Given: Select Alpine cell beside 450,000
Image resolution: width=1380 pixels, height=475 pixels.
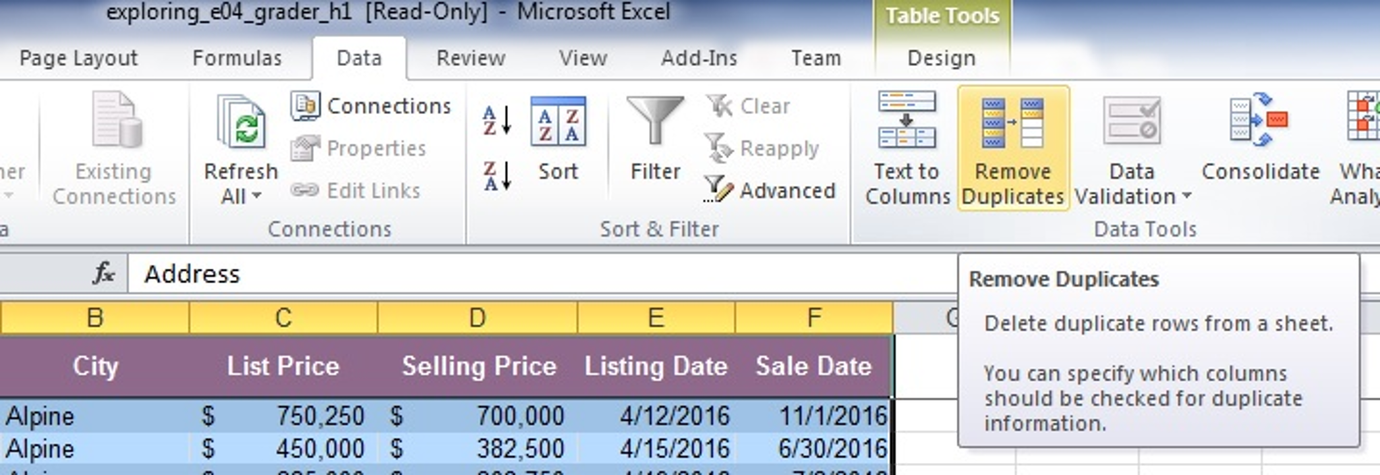Looking at the screenshot, I should pos(94,449).
